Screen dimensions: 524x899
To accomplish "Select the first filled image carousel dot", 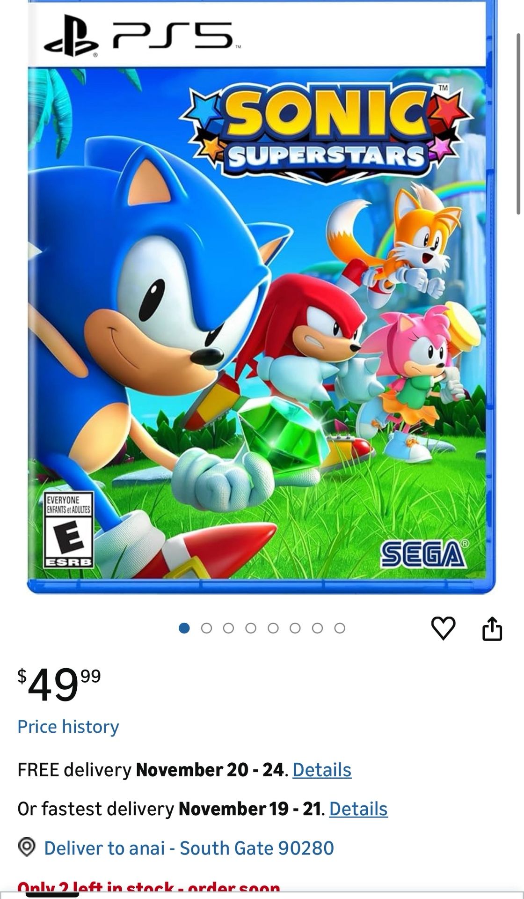I will 184,628.
